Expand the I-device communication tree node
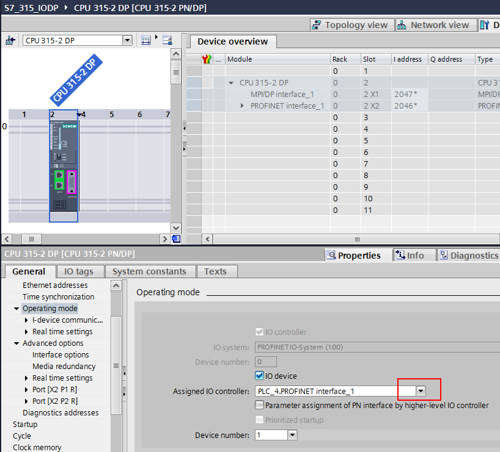 click(26, 320)
